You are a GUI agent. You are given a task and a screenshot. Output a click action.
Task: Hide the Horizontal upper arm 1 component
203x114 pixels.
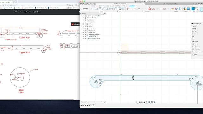[x=85, y=35]
